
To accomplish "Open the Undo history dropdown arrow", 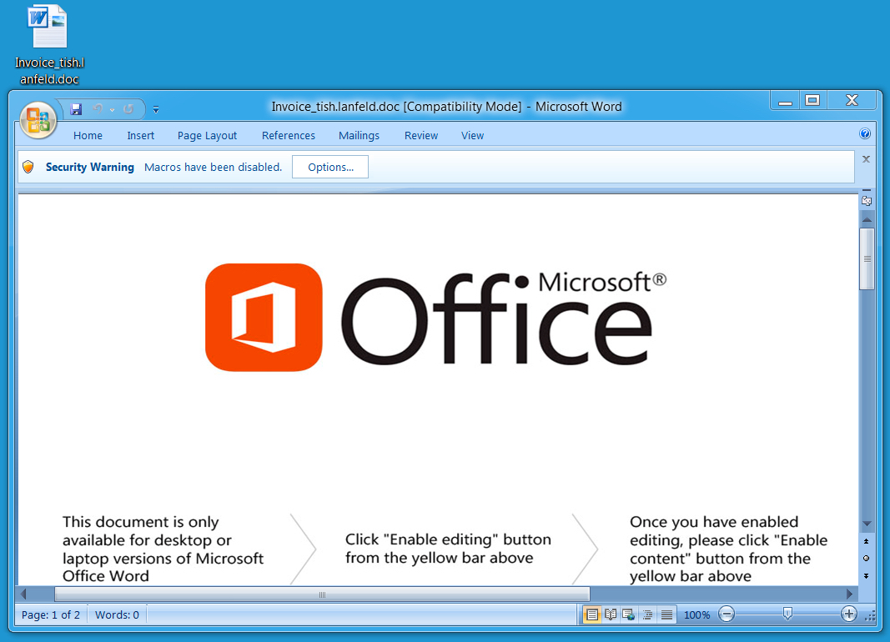I will [x=112, y=109].
